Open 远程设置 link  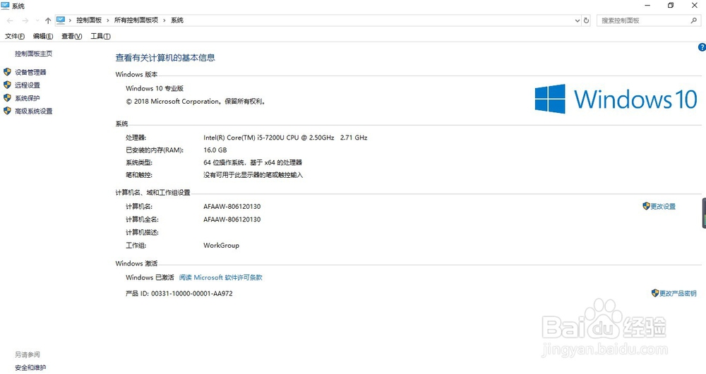pyautogui.click(x=28, y=85)
